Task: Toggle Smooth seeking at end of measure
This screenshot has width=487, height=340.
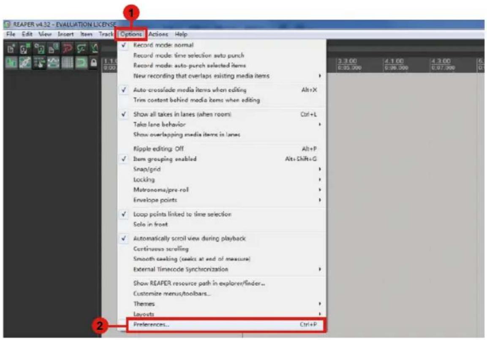Action: 222,259
